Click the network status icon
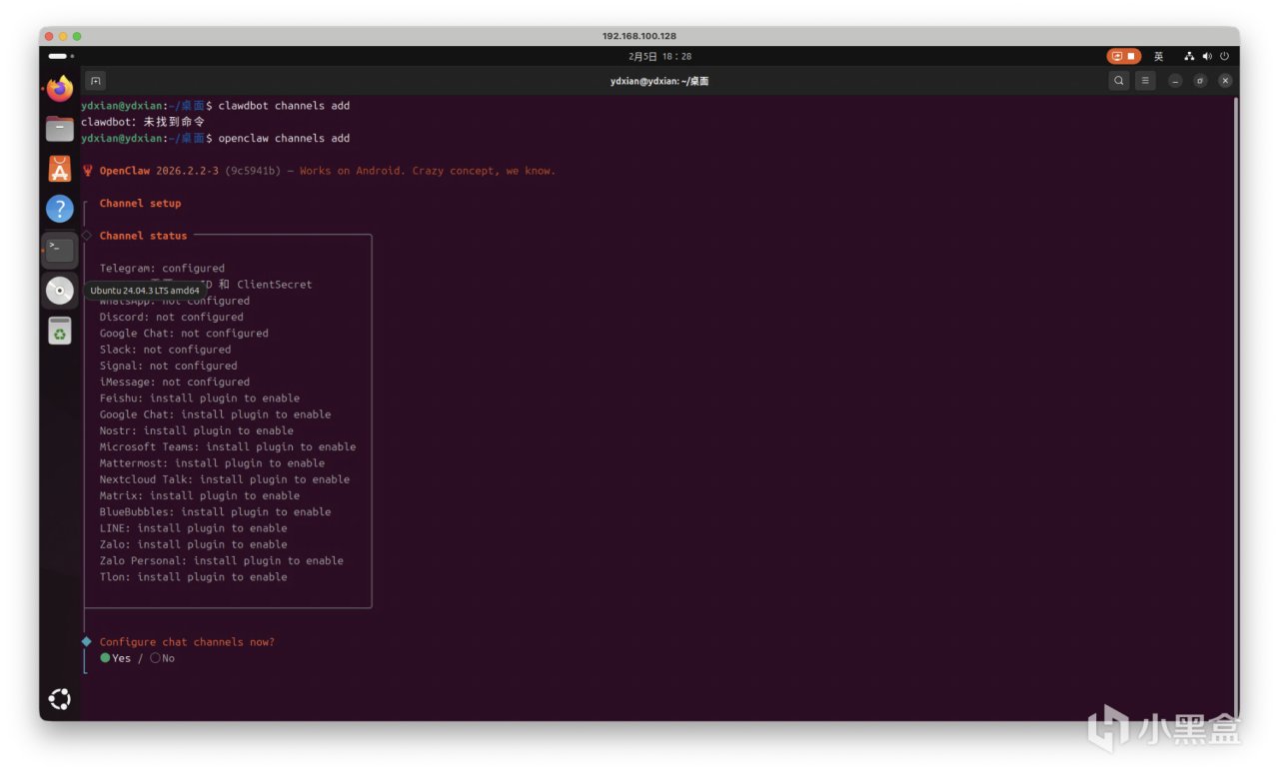 [x=1190, y=57]
